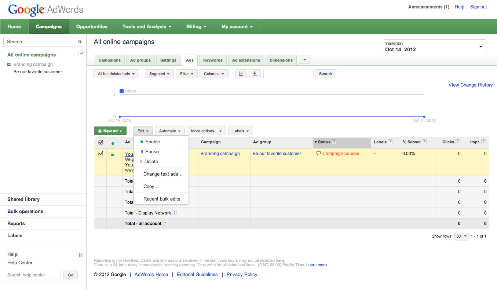Open the Automate dropdown
The height and width of the screenshot is (290, 497).
coord(170,131)
